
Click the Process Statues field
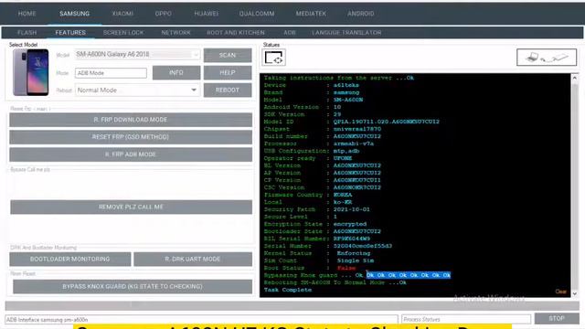coord(466,319)
